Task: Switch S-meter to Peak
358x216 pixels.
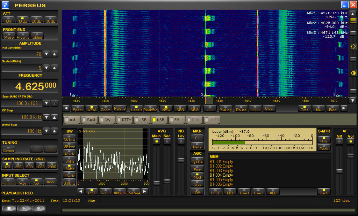Action: (x=324, y=147)
